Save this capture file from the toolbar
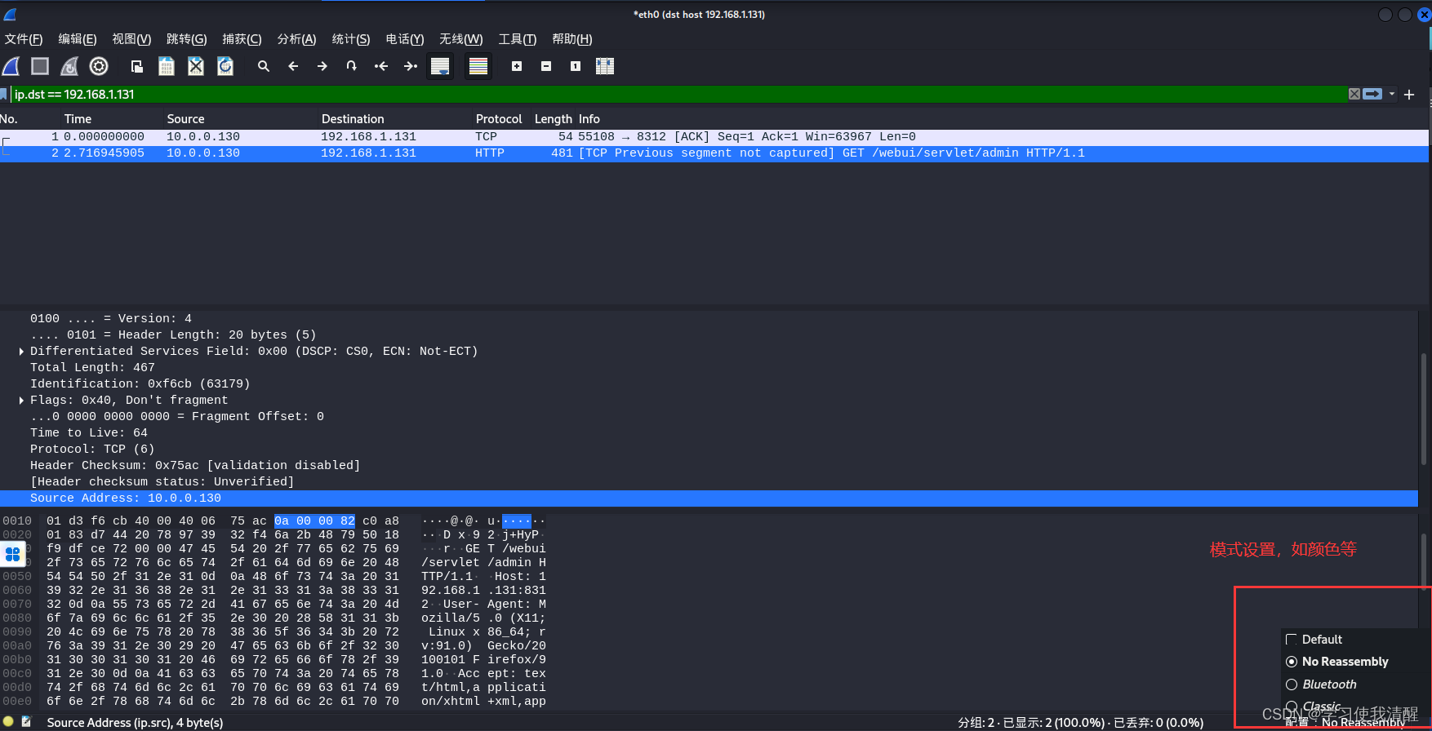1432x731 pixels. click(x=167, y=66)
